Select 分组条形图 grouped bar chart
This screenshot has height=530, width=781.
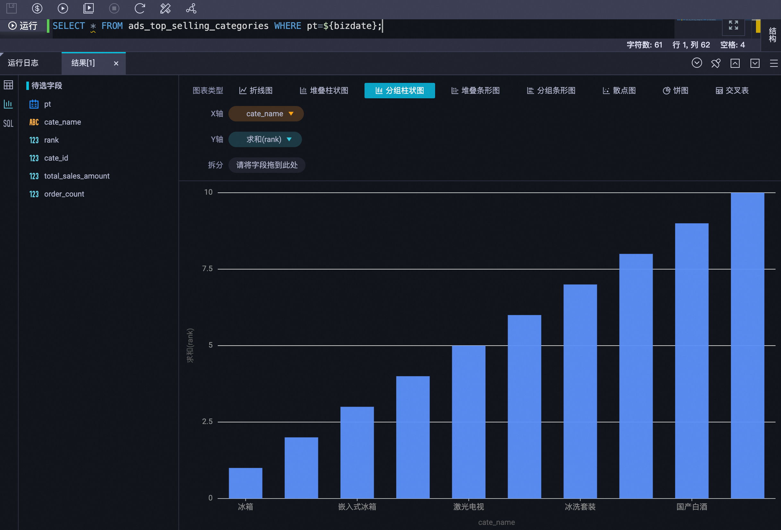[x=551, y=91]
